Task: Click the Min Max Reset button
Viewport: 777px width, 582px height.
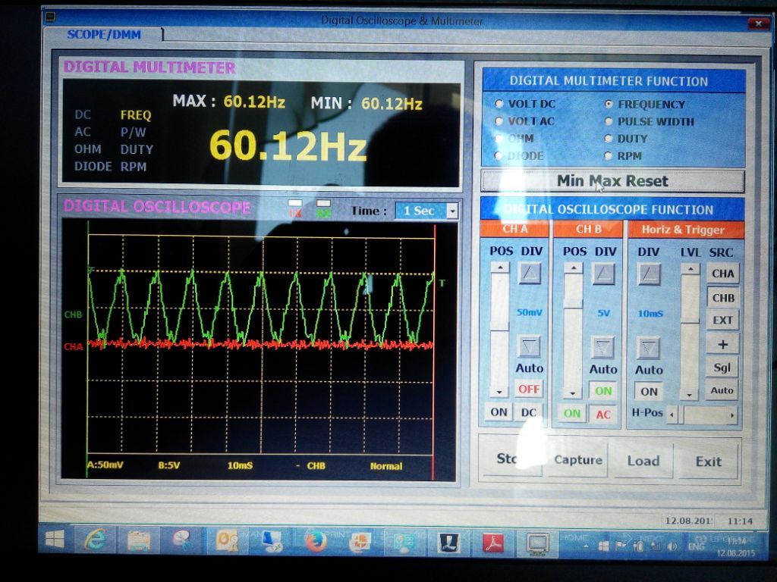Action: (x=612, y=181)
